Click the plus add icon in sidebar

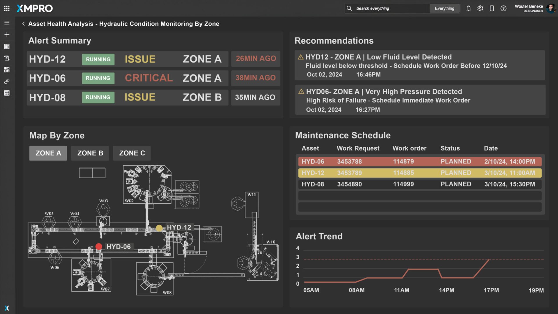point(7,35)
